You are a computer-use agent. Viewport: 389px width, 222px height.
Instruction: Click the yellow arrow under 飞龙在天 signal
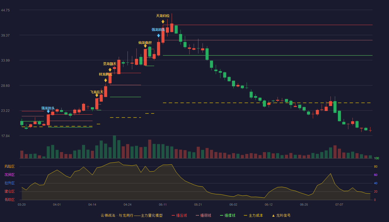(97, 95)
